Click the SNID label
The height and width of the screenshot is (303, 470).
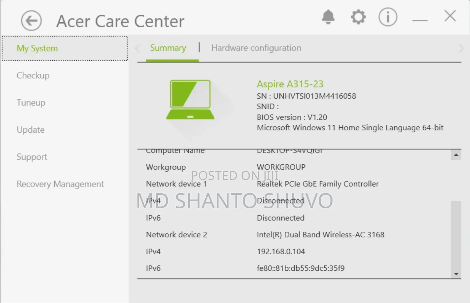point(268,106)
